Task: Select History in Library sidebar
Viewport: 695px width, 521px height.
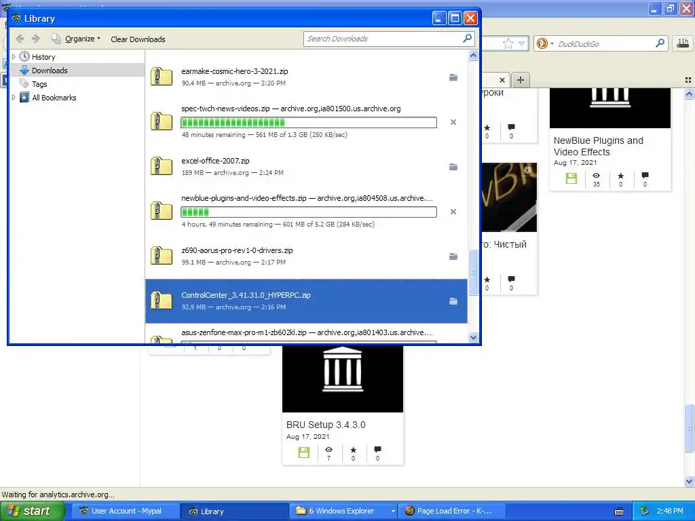Action: click(43, 57)
